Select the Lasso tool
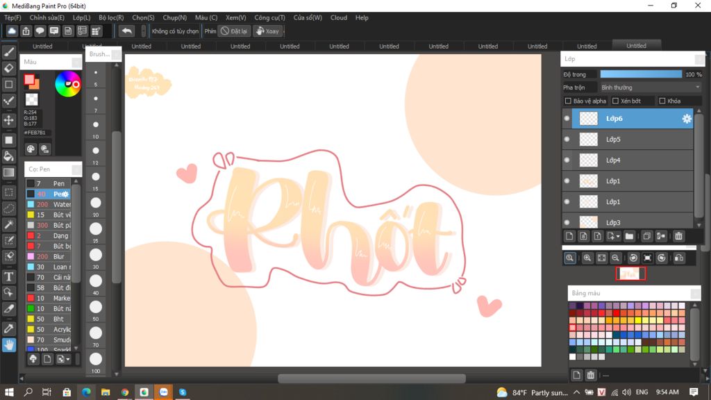The width and height of the screenshot is (711, 400). click(8, 208)
